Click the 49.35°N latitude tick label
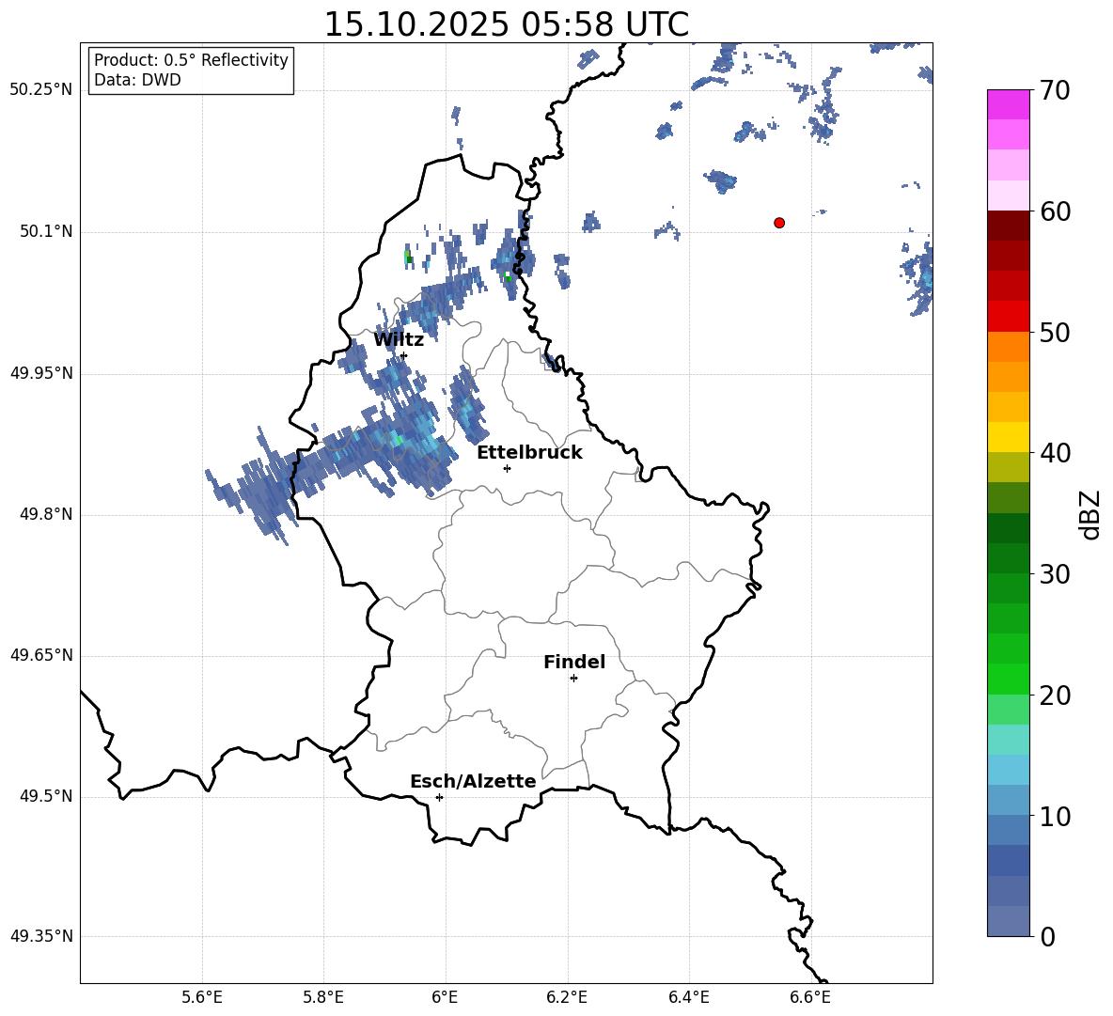 coord(41,936)
